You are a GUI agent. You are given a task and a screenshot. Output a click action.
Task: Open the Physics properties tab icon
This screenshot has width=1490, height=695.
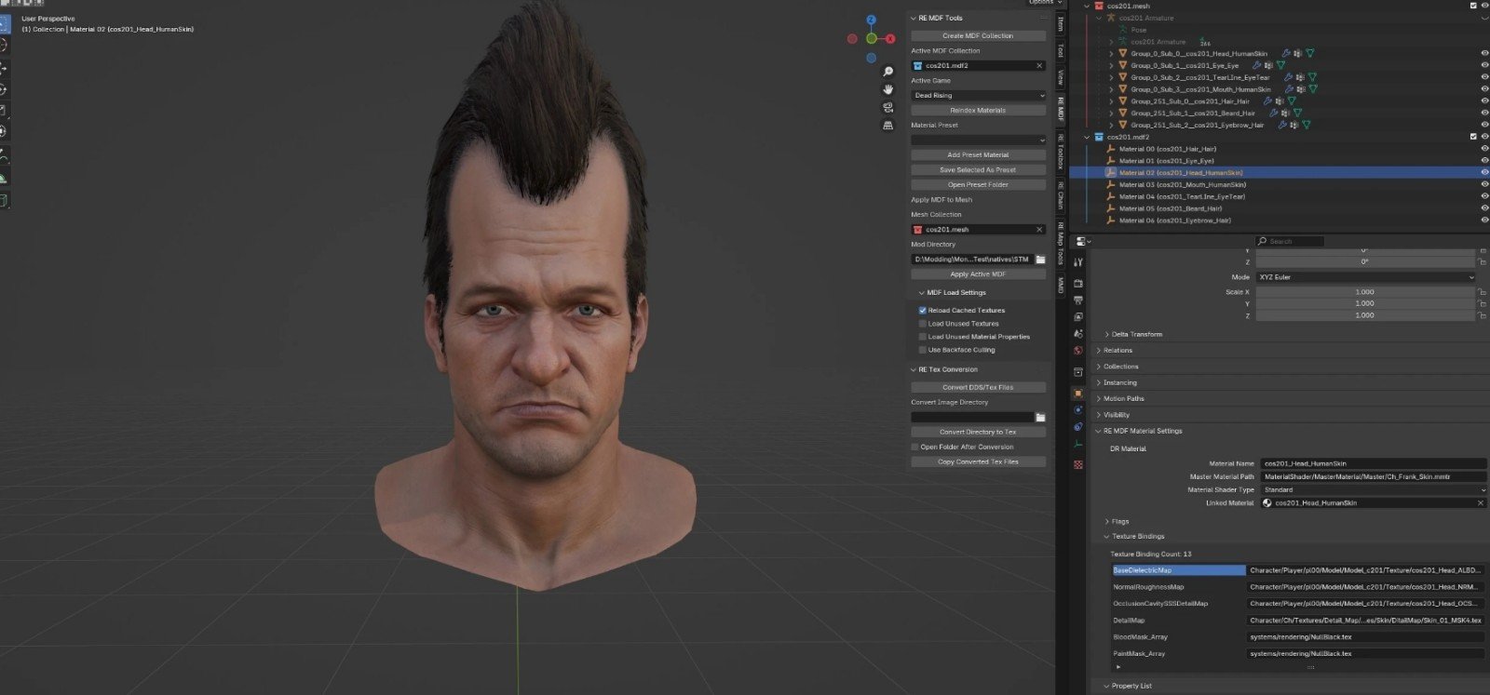(1078, 410)
